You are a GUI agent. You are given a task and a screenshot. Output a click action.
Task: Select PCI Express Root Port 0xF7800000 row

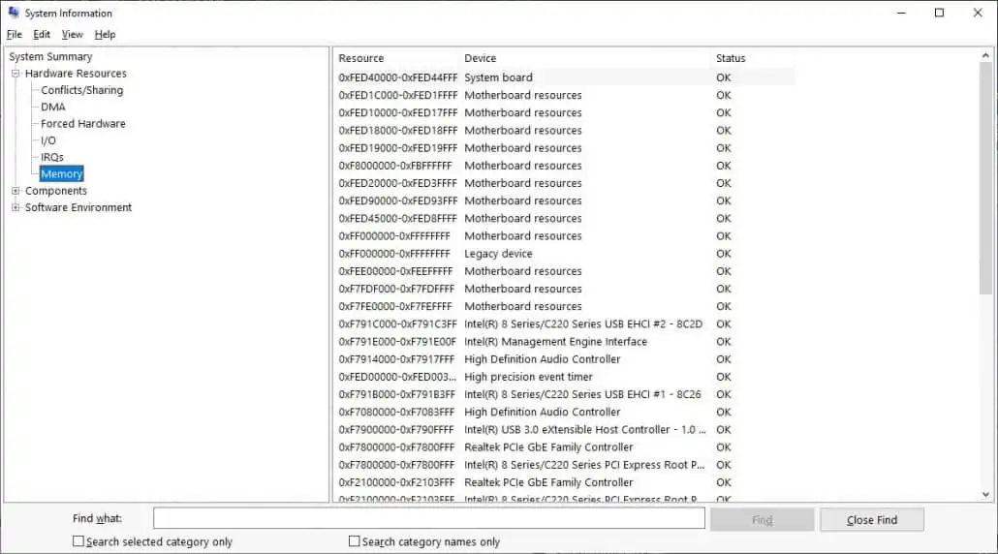point(565,465)
